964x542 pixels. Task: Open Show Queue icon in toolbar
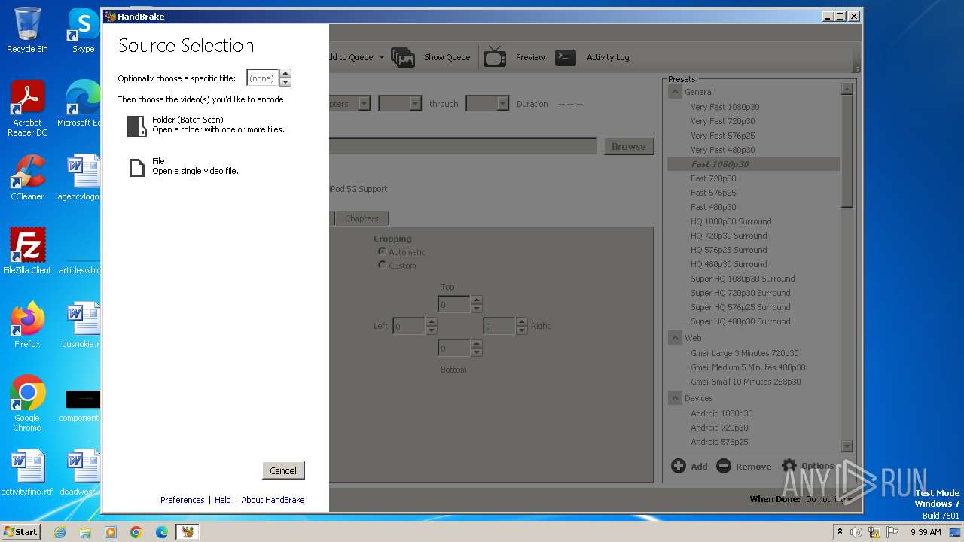tap(403, 57)
